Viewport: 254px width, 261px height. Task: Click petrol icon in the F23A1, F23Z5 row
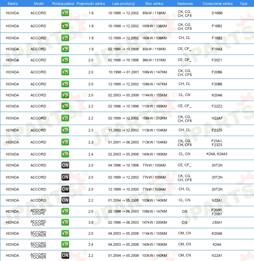point(65,142)
